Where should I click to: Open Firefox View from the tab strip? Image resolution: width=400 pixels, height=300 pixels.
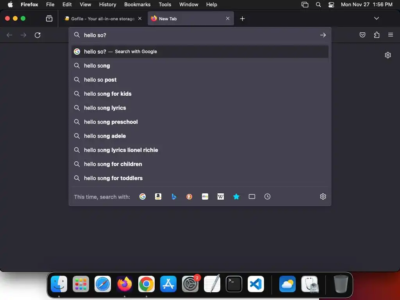pyautogui.click(x=49, y=18)
